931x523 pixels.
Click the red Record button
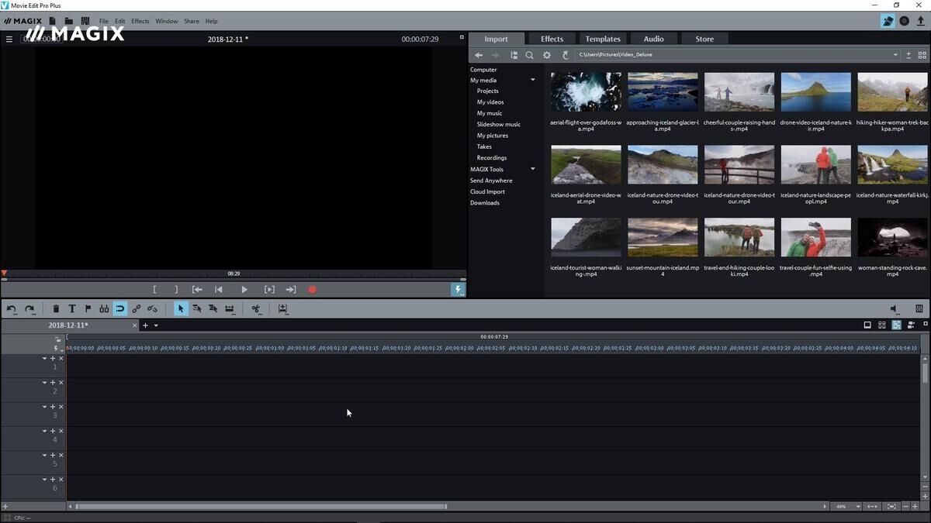coord(313,290)
